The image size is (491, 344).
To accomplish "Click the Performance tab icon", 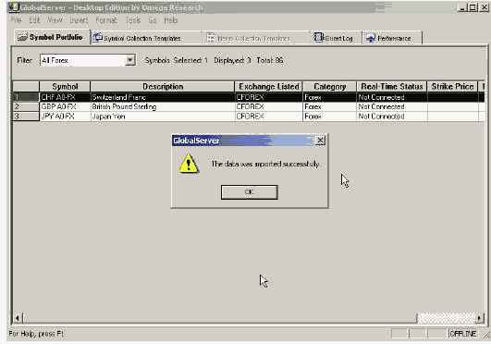I will pos(371,38).
